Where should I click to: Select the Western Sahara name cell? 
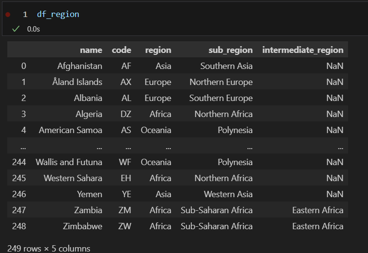coord(73,178)
